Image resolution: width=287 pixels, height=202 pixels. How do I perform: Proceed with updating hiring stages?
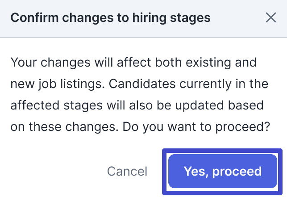[x=222, y=171]
